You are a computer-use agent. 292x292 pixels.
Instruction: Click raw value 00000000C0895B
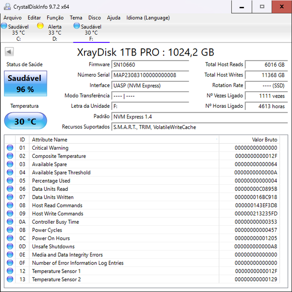pos(256,189)
